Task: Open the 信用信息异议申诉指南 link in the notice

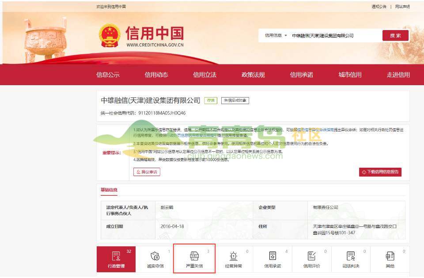Action: tap(315, 130)
